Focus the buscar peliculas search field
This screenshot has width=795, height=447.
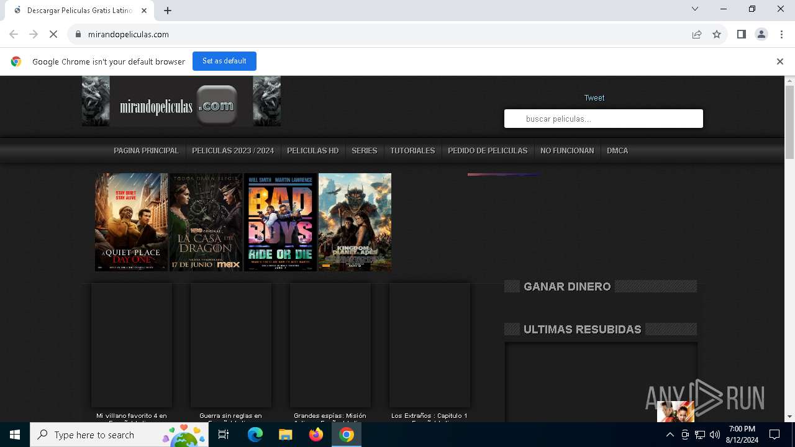coord(604,119)
